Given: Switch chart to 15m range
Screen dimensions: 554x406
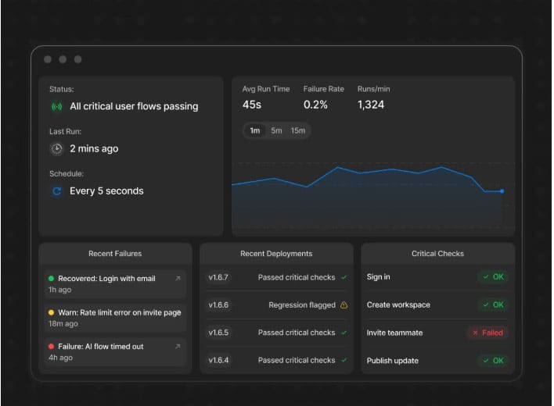Looking at the screenshot, I should (298, 130).
